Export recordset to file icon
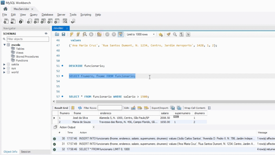This screenshot has height=155, width=275. (x=172, y=108)
